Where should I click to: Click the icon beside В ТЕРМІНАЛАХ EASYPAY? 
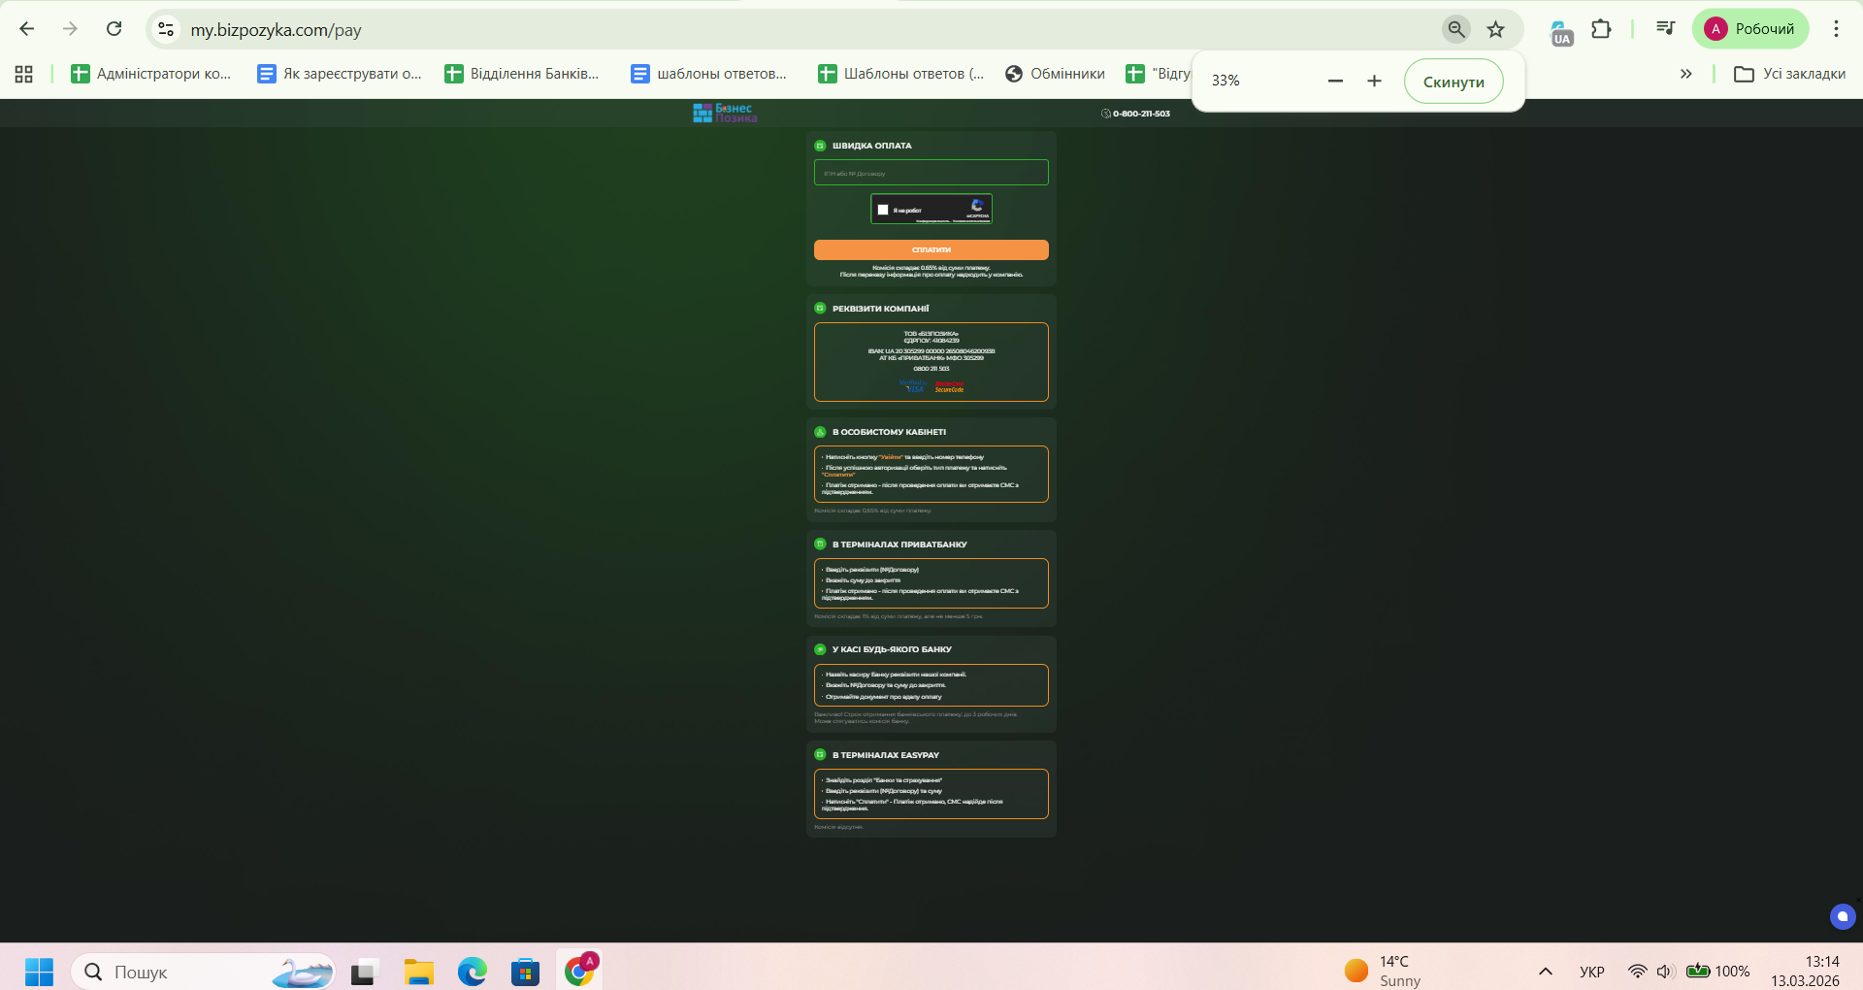[820, 754]
